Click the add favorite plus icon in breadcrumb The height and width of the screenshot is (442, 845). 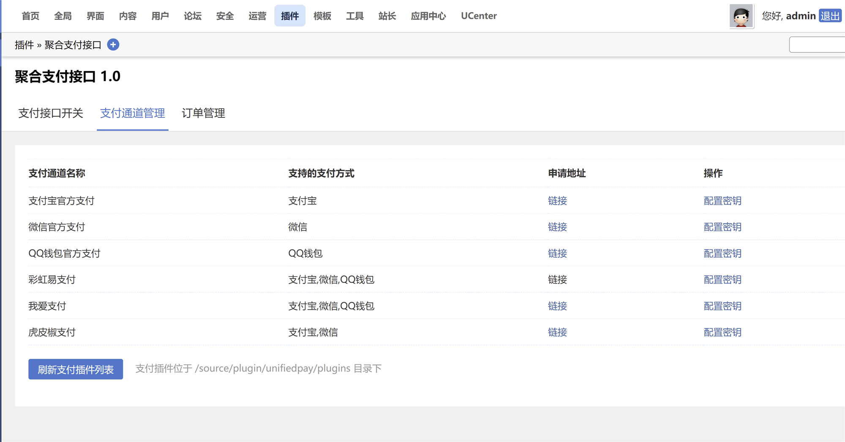tap(113, 44)
